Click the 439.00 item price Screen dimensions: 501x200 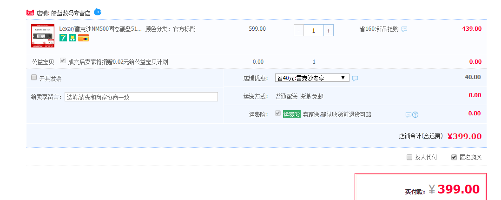[x=472, y=29]
